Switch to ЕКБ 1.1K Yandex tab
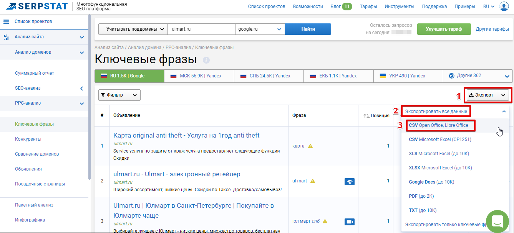The image size is (514, 233). tap(338, 76)
